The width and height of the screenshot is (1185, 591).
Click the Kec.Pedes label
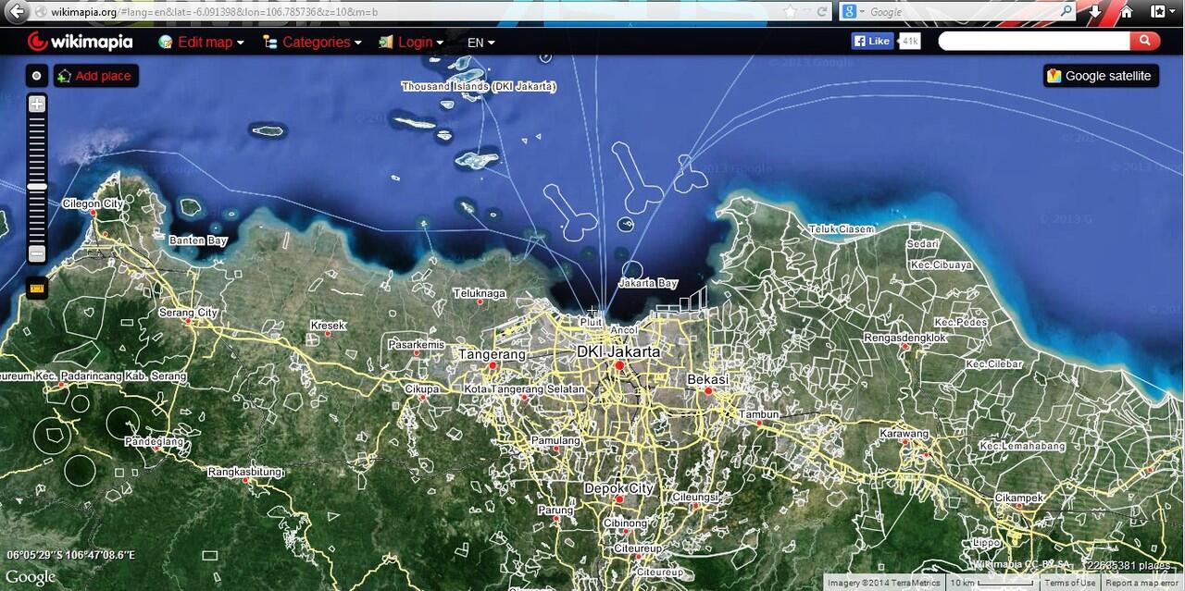tap(960, 323)
